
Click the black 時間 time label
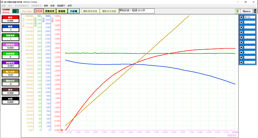pyautogui.click(x=10, y=98)
